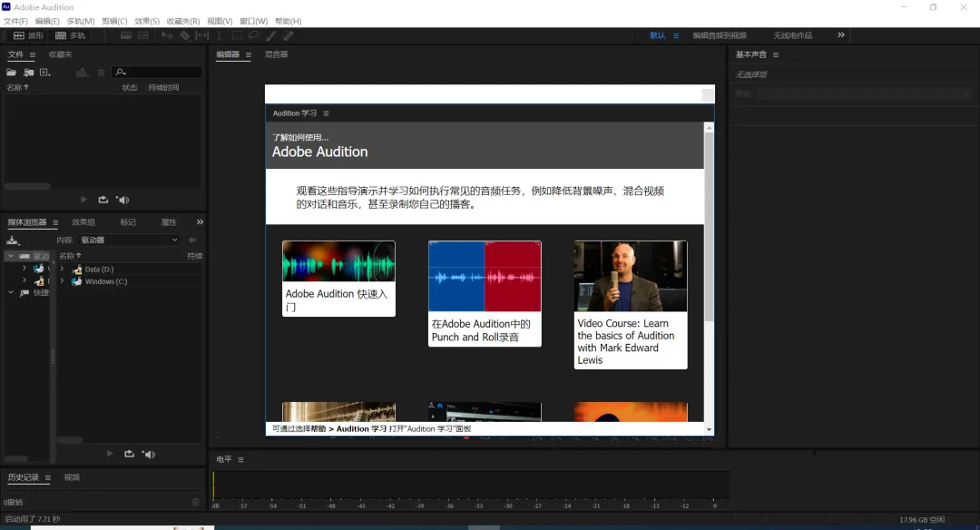Show more workspaces chevron

coord(841,35)
